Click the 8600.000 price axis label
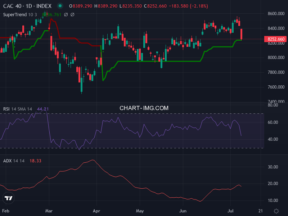Viewport: 288px width, 216px height. point(276,14)
